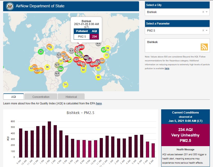Select the red map marker labeled 190
The width and height of the screenshot is (213, 167).
tap(76, 60)
